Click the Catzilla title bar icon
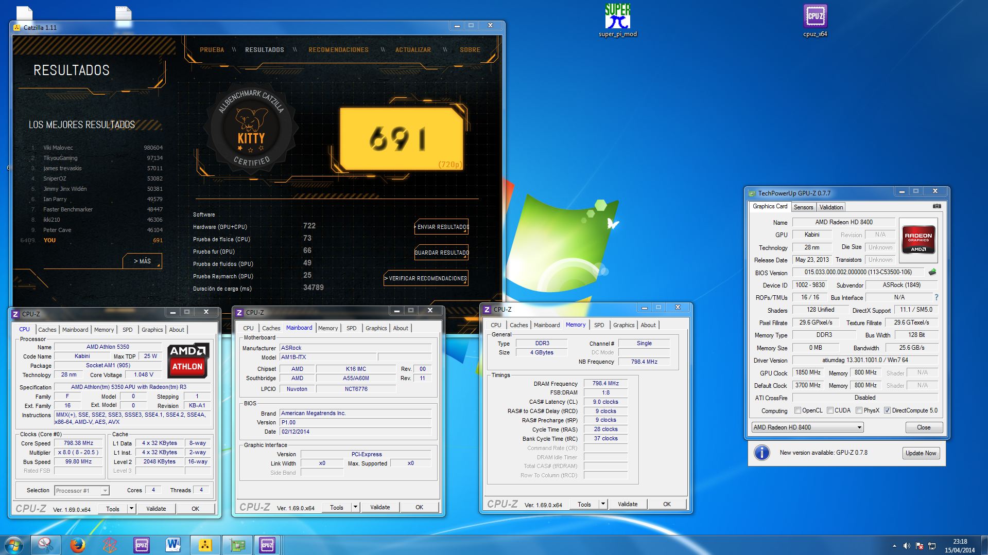Image resolution: width=988 pixels, height=555 pixels. click(x=17, y=27)
